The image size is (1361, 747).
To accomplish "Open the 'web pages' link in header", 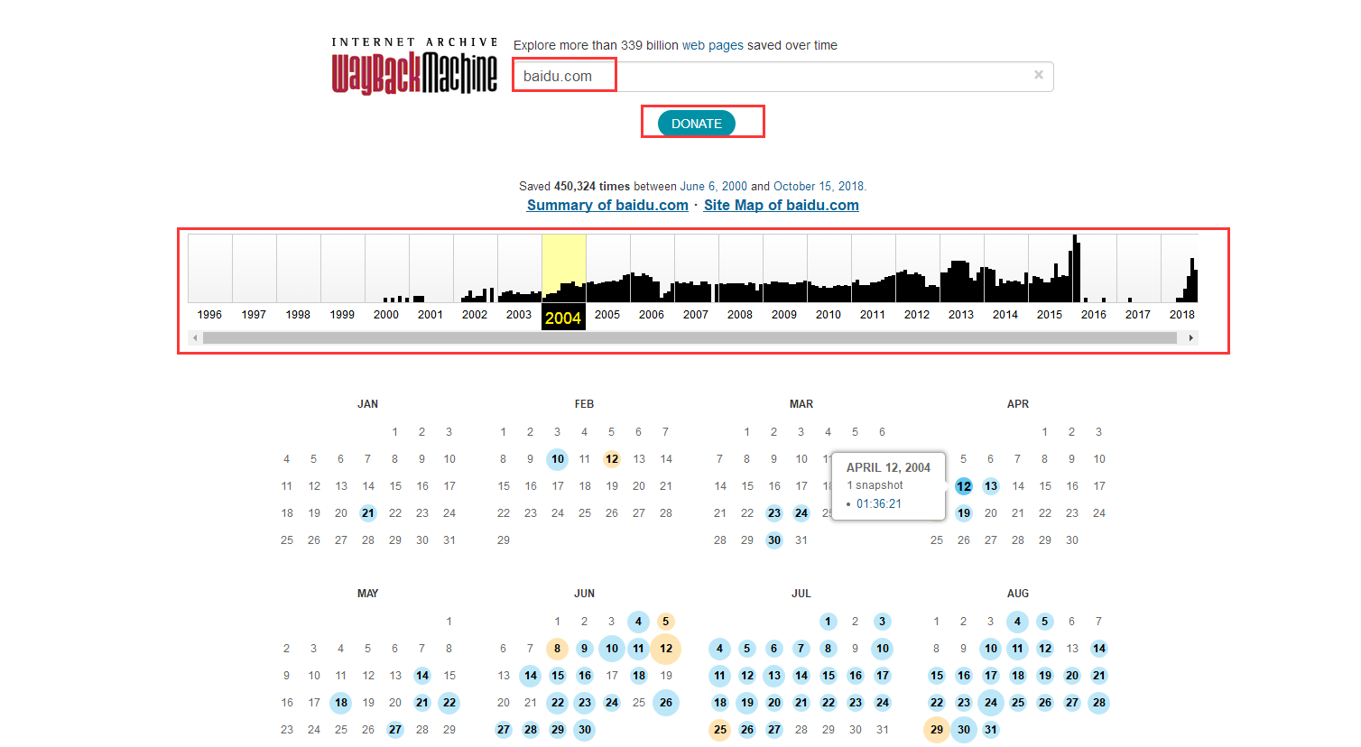I will click(x=712, y=45).
